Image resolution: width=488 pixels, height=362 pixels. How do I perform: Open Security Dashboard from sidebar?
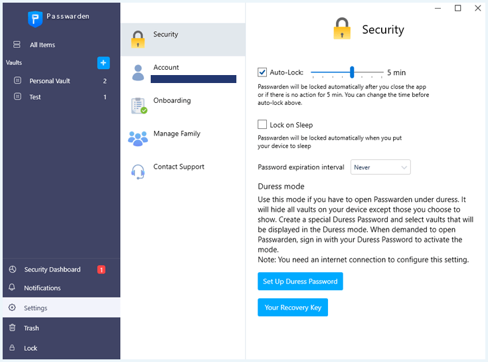(x=61, y=270)
